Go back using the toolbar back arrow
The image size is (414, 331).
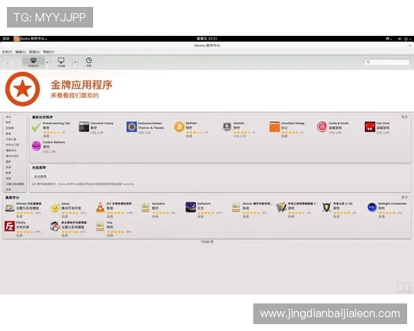tap(8, 63)
